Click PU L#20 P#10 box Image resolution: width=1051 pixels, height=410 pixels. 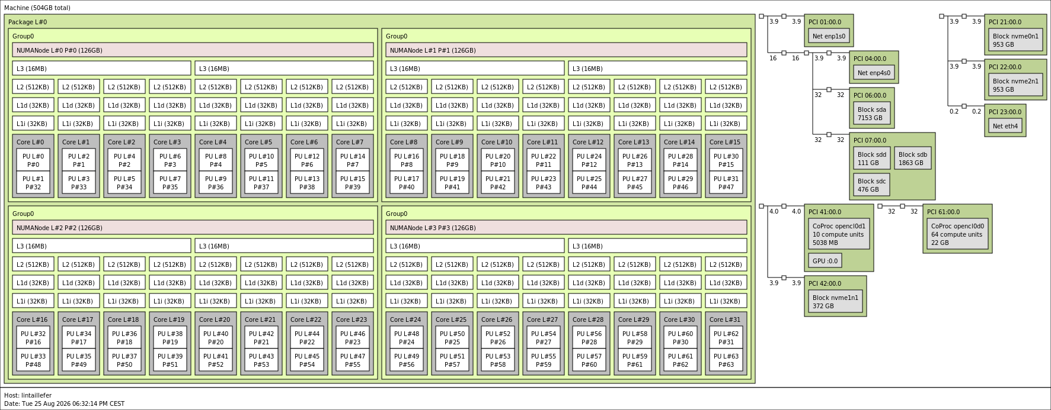click(498, 160)
